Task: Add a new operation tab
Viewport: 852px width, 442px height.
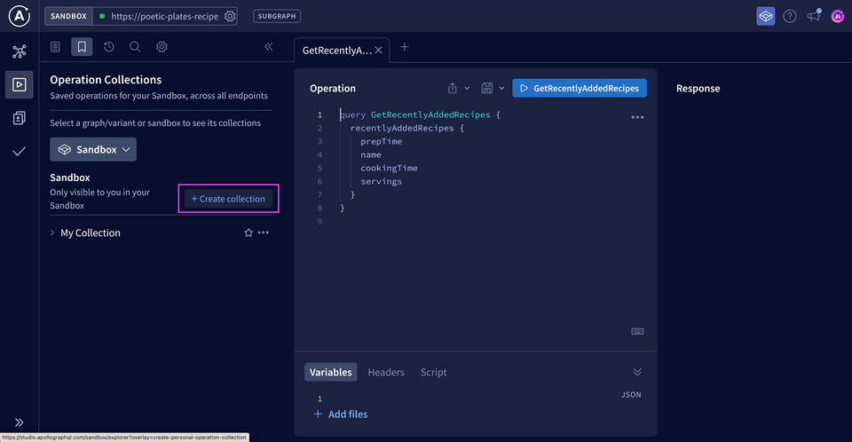Action: pyautogui.click(x=405, y=47)
